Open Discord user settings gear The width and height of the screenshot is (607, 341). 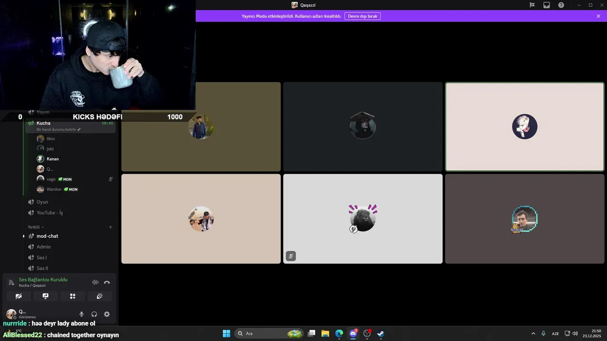[107, 314]
